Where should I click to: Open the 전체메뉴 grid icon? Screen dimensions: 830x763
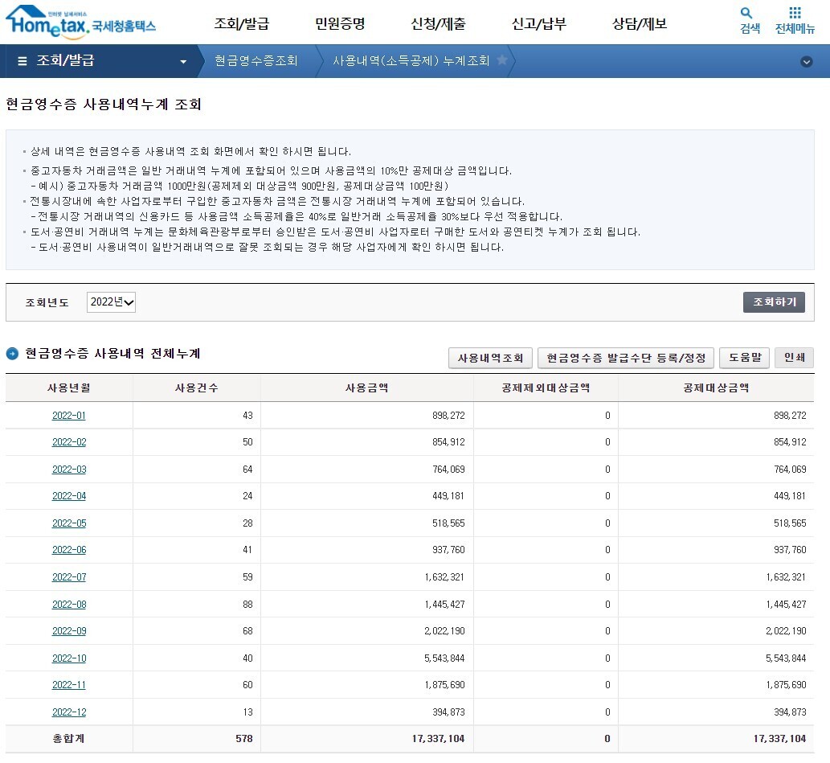[795, 19]
